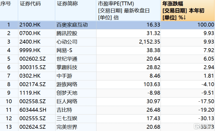Click PE value -8.98
Viewport: 215px width, 131px height.
[x=154, y=93]
